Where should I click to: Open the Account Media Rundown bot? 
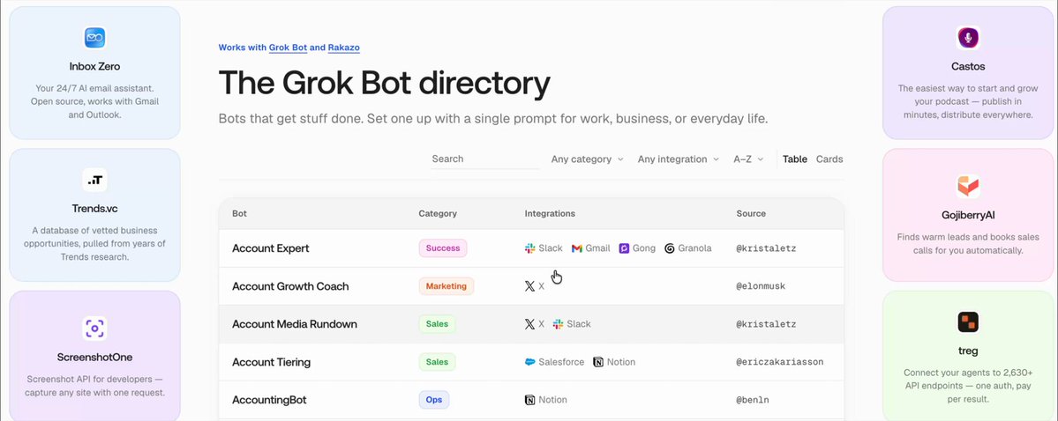[x=294, y=324]
